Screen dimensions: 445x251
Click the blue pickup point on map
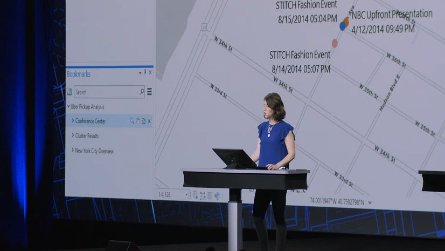coord(343,26)
